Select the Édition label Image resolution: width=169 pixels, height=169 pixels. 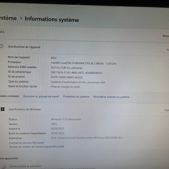pyautogui.click(x=13, y=119)
